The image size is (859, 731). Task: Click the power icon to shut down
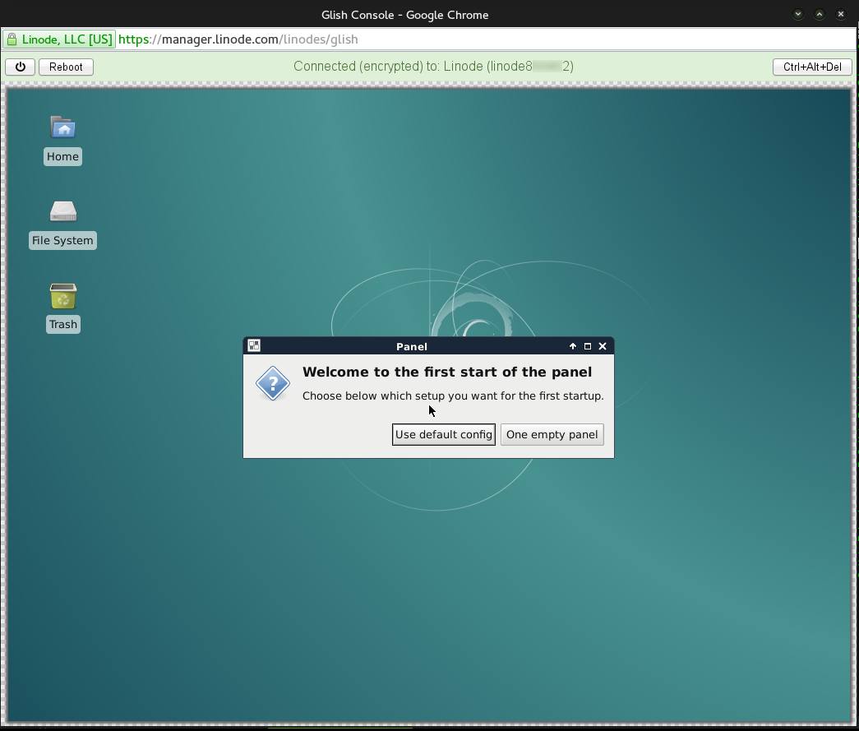[x=20, y=67]
